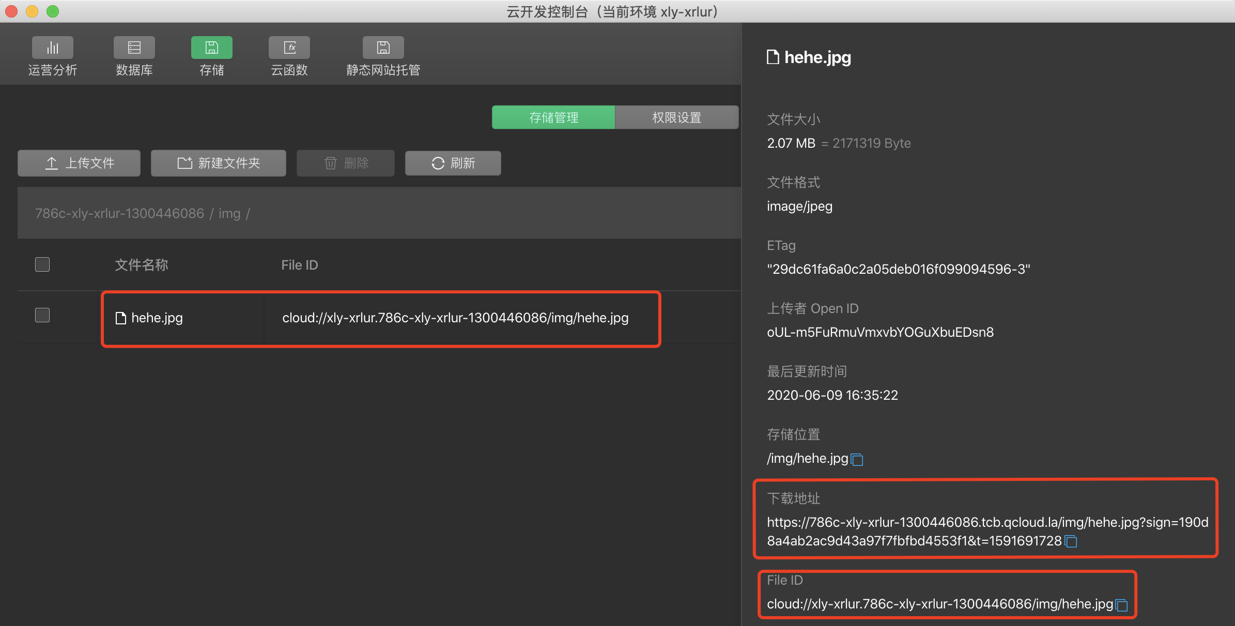The image size is (1235, 626).
Task: Copy the 下载地址 download URL
Action: point(1071,541)
